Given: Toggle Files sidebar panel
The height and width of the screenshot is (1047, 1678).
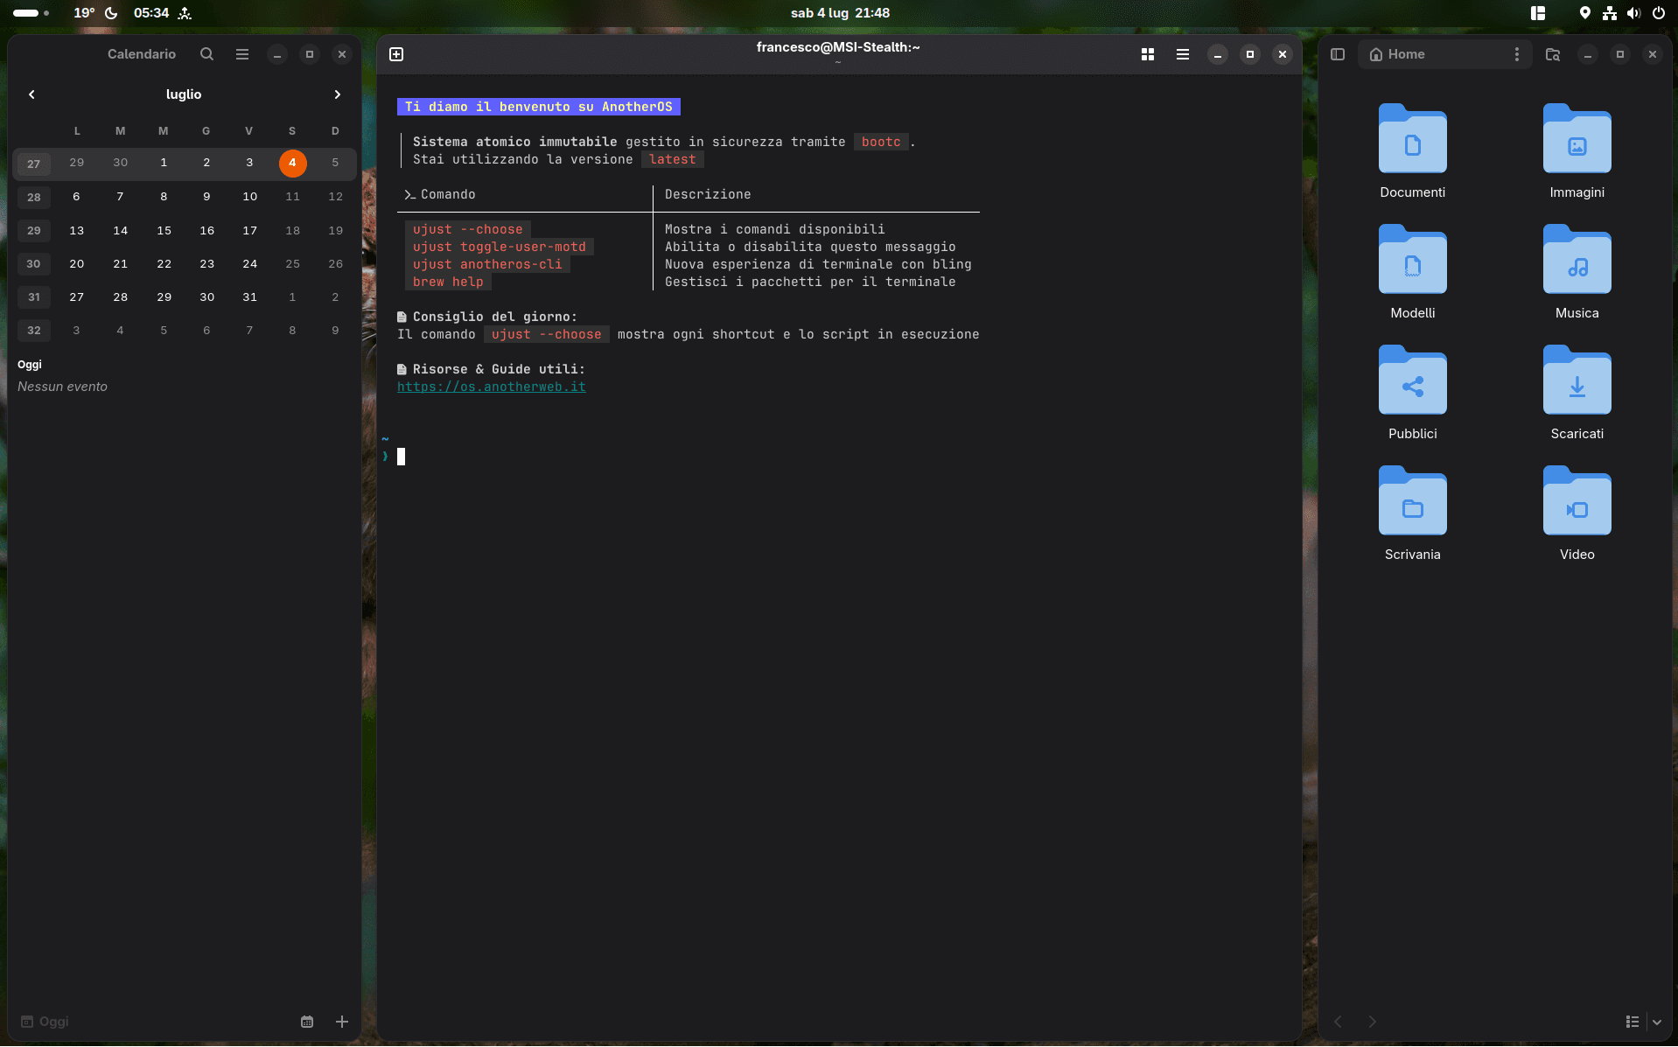Looking at the screenshot, I should point(1338,54).
